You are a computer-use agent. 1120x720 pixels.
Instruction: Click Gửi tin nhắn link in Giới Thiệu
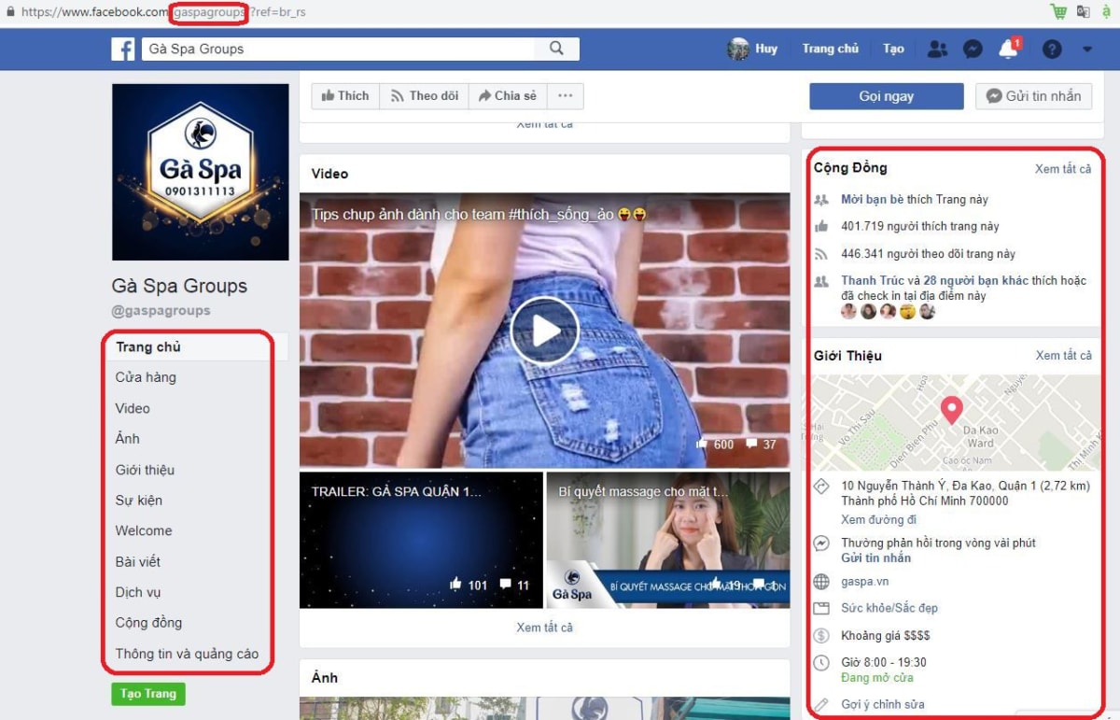click(x=875, y=558)
